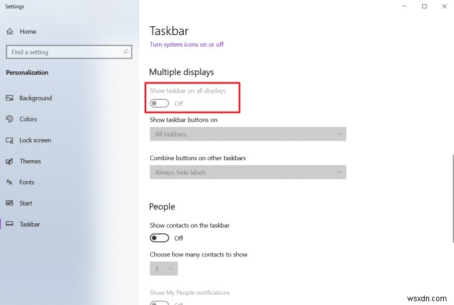Click the Themes icon
This screenshot has height=305, width=454.
tap(10, 161)
